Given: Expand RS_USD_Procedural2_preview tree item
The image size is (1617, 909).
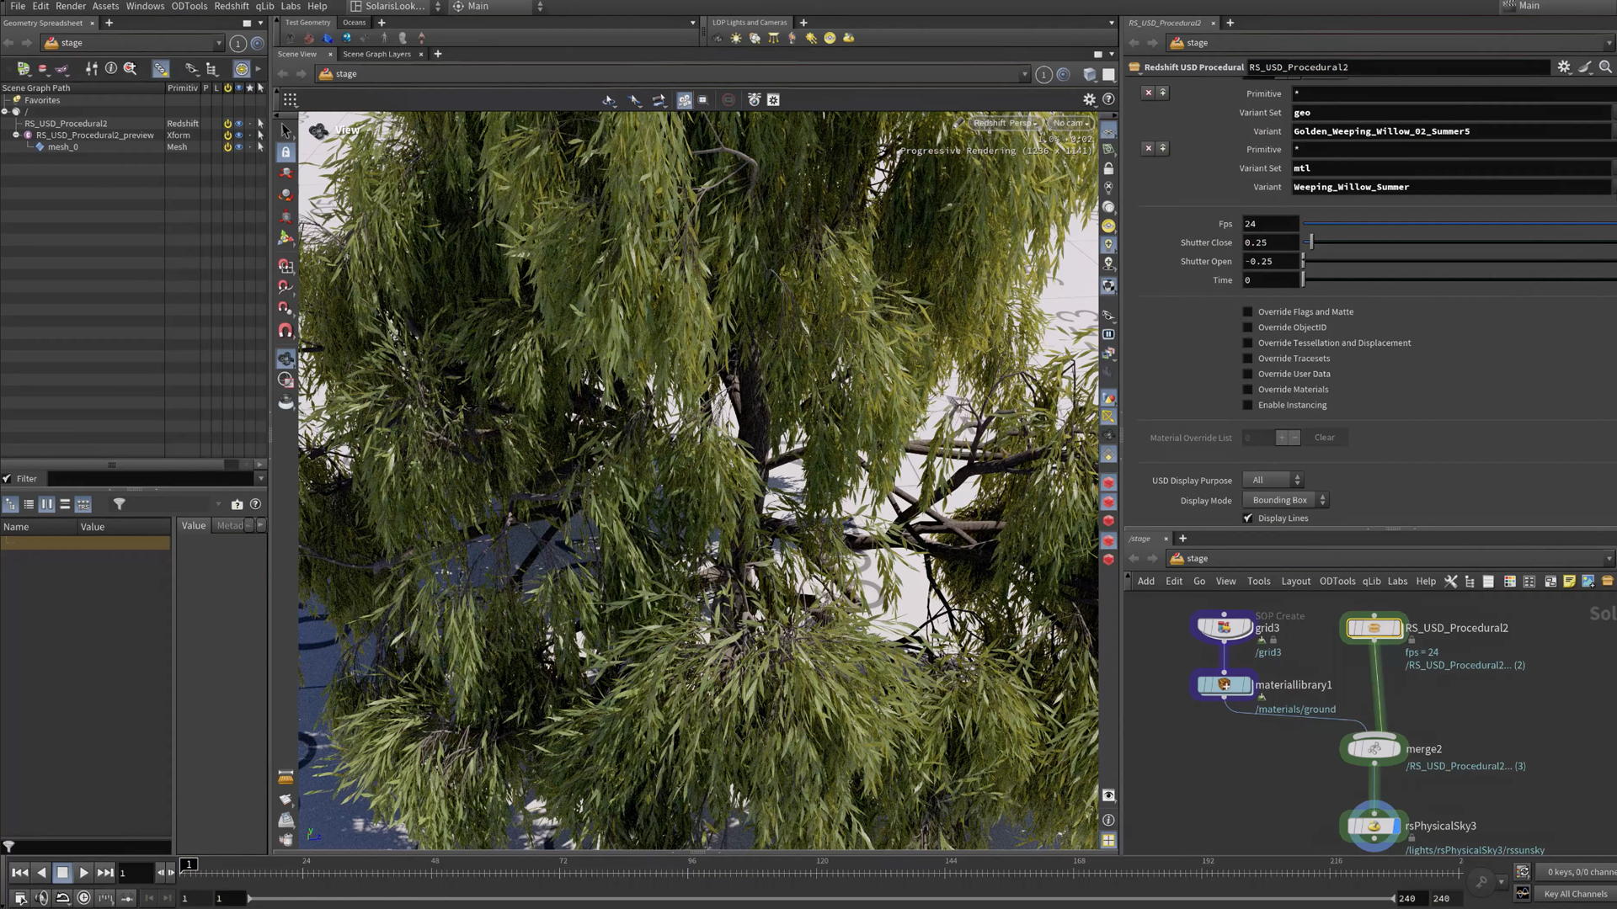Looking at the screenshot, I should [16, 135].
